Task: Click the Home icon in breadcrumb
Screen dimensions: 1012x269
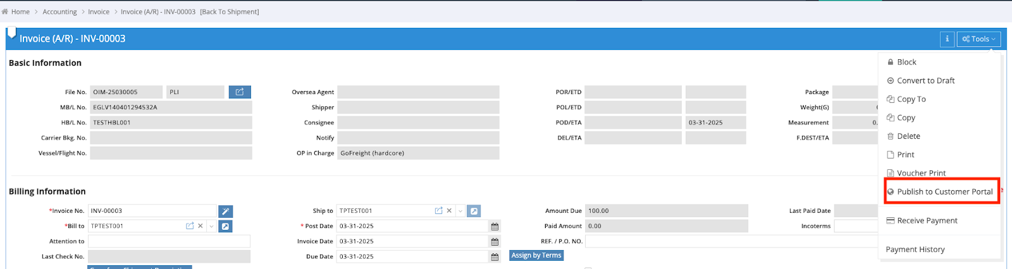Action: (5, 11)
